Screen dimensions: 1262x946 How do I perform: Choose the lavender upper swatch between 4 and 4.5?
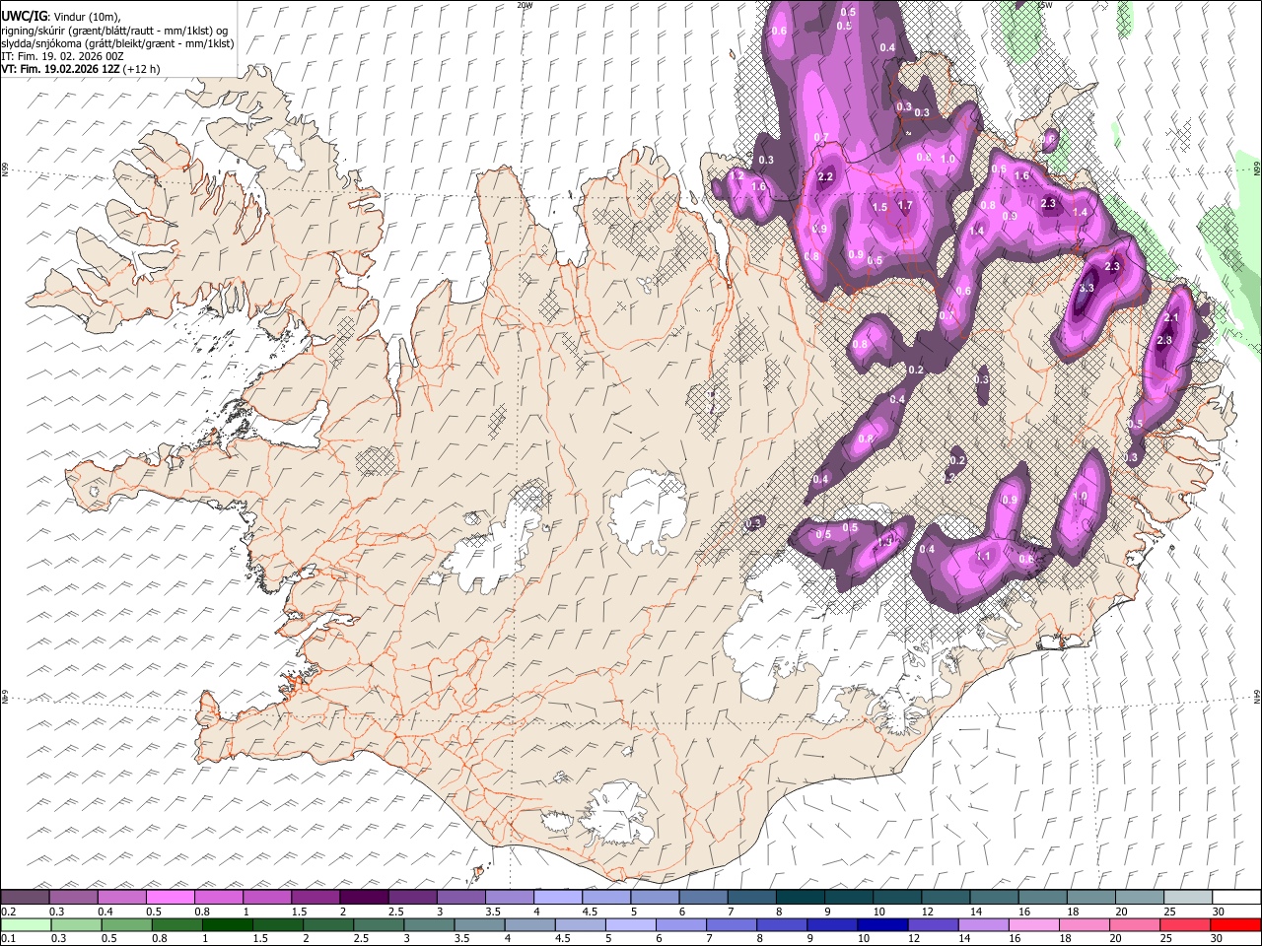557,897
